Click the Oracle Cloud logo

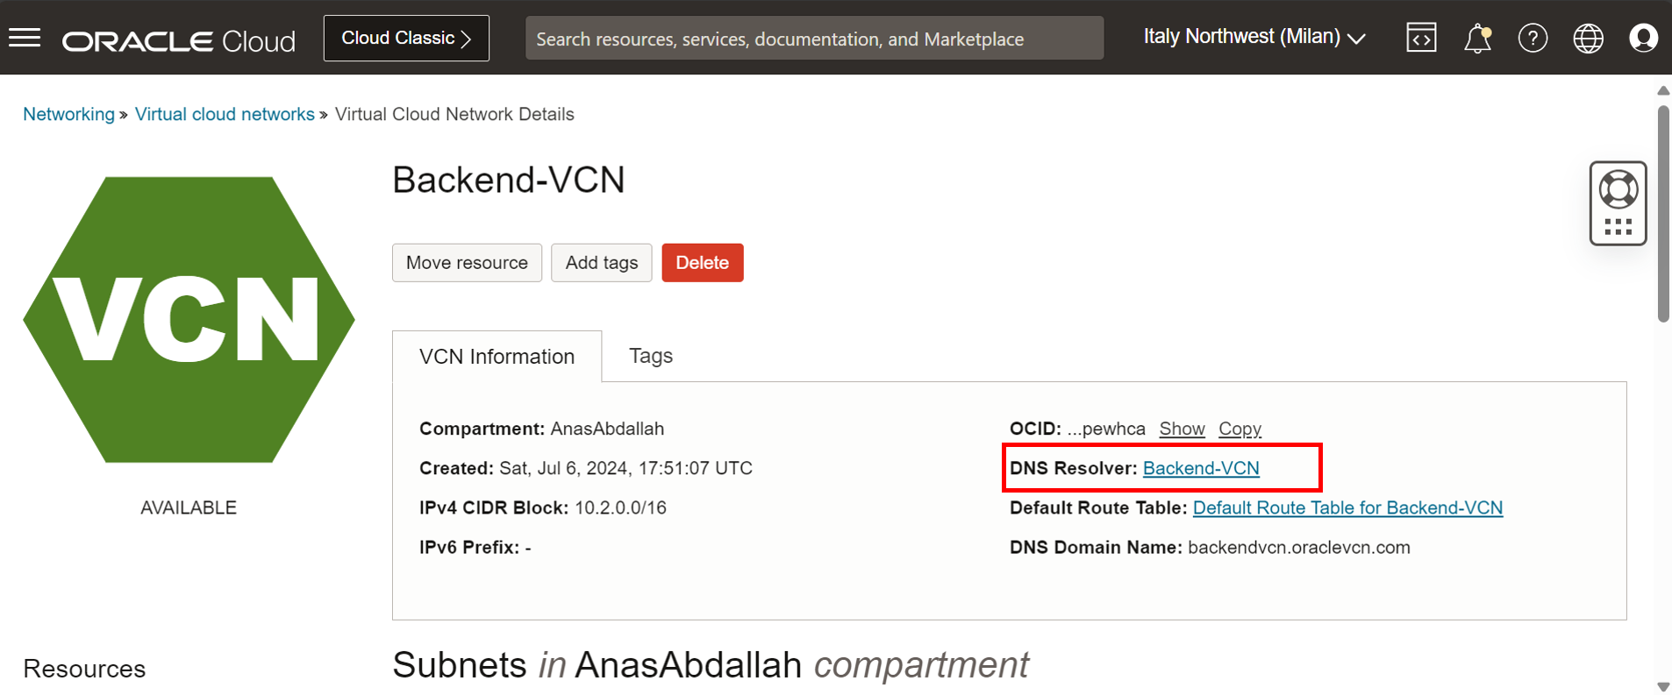(178, 40)
